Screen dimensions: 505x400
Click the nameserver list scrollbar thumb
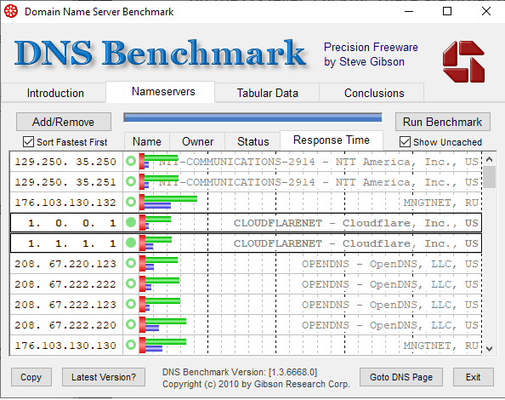tap(489, 177)
